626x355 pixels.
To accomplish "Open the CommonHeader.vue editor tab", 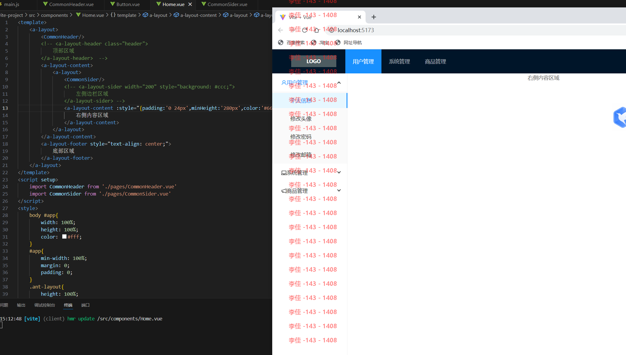I will click(x=71, y=4).
